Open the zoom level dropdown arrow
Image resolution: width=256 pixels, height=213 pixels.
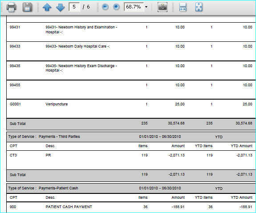click(146, 7)
